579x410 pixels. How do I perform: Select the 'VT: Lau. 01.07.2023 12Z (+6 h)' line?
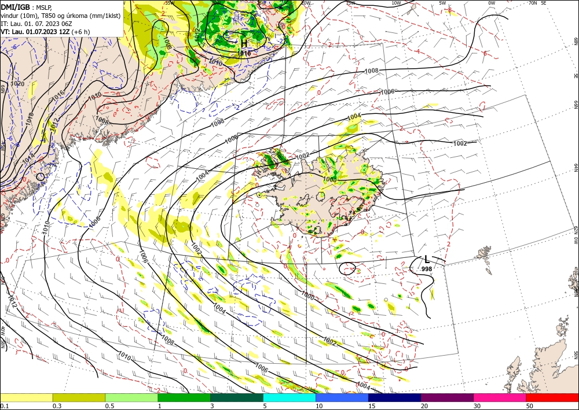coord(45,32)
